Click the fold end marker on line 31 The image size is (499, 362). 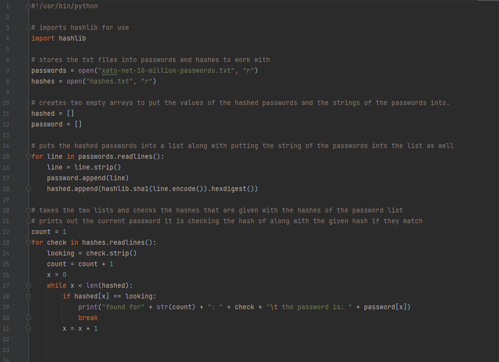(28, 328)
